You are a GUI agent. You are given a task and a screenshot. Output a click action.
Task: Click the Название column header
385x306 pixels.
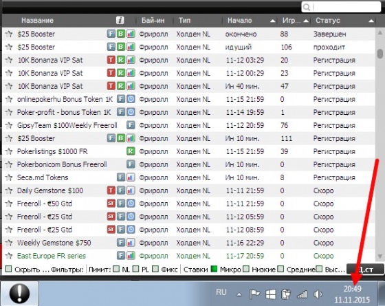click(37, 21)
